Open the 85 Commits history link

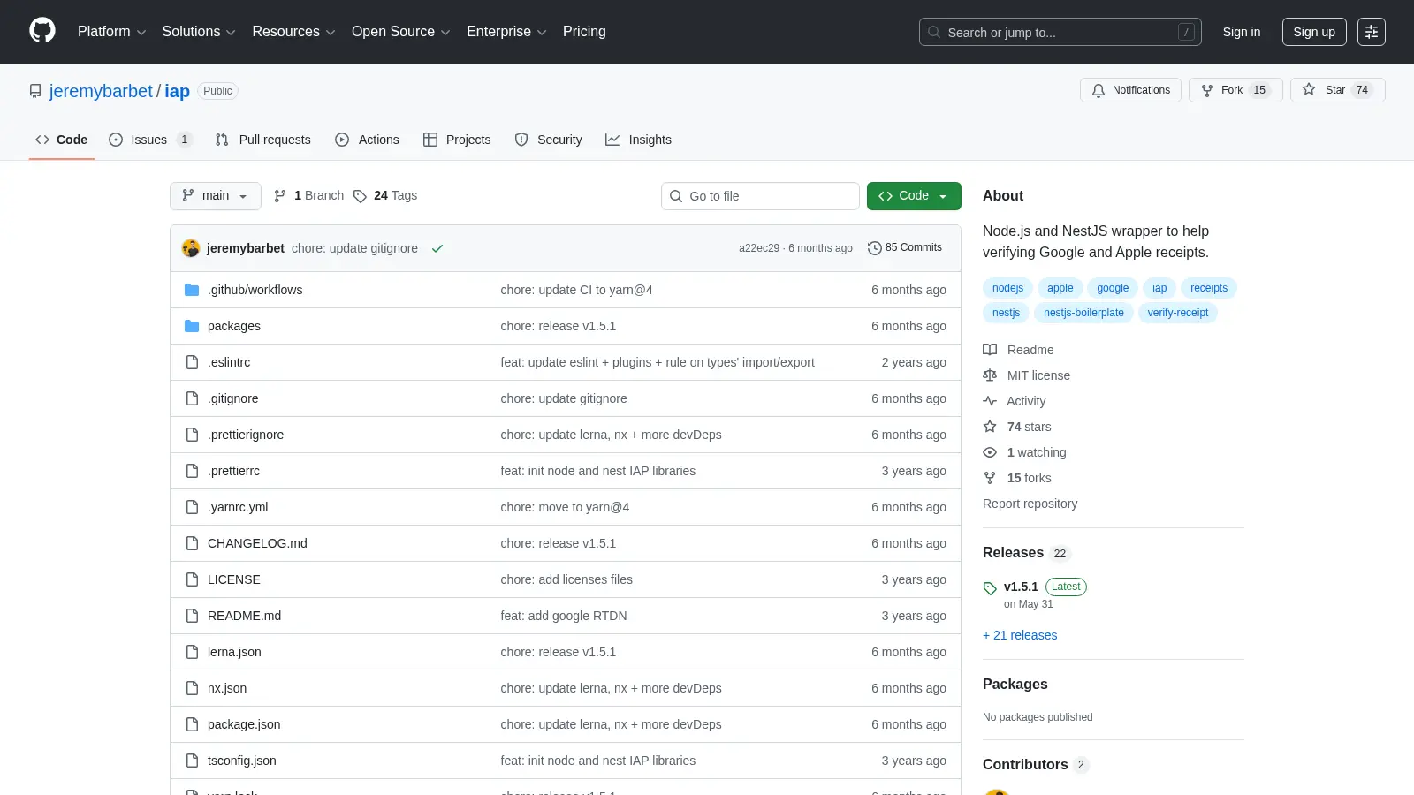click(905, 248)
